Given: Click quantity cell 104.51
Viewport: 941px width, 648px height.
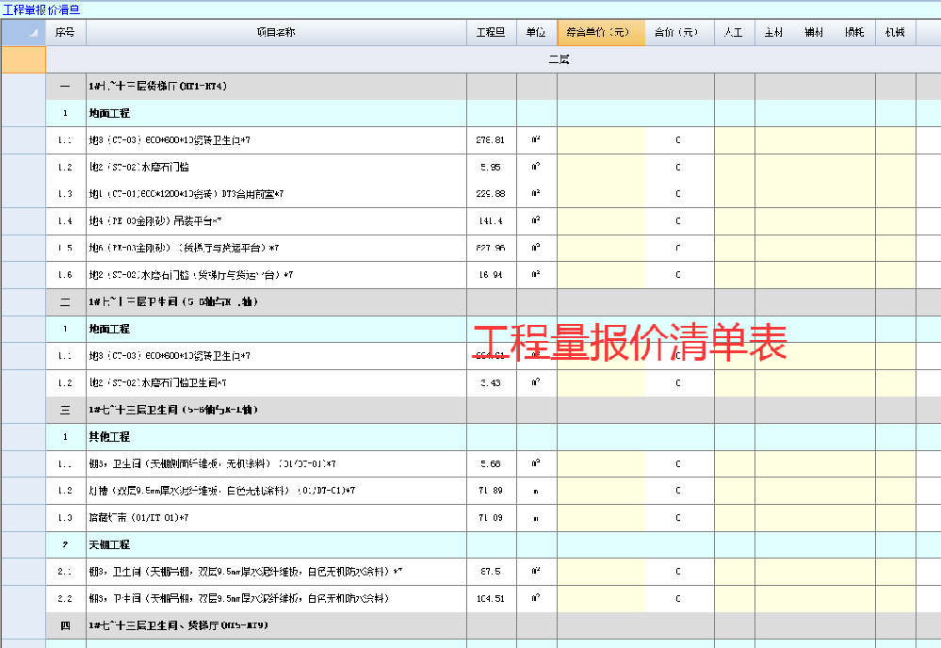Looking at the screenshot, I should point(491,599).
